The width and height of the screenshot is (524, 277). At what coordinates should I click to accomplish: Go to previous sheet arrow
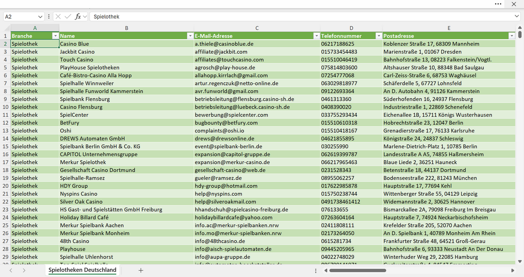coord(11,270)
